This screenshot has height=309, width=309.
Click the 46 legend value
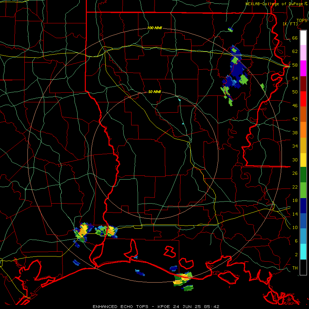(x=295, y=106)
